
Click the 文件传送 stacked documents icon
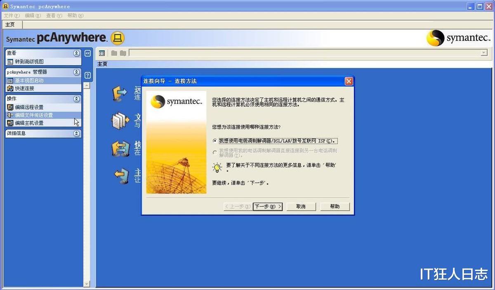coord(121,121)
